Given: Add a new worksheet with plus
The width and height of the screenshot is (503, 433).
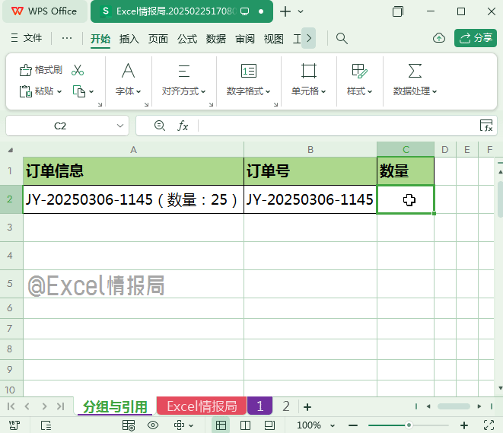Looking at the screenshot, I should (x=307, y=407).
